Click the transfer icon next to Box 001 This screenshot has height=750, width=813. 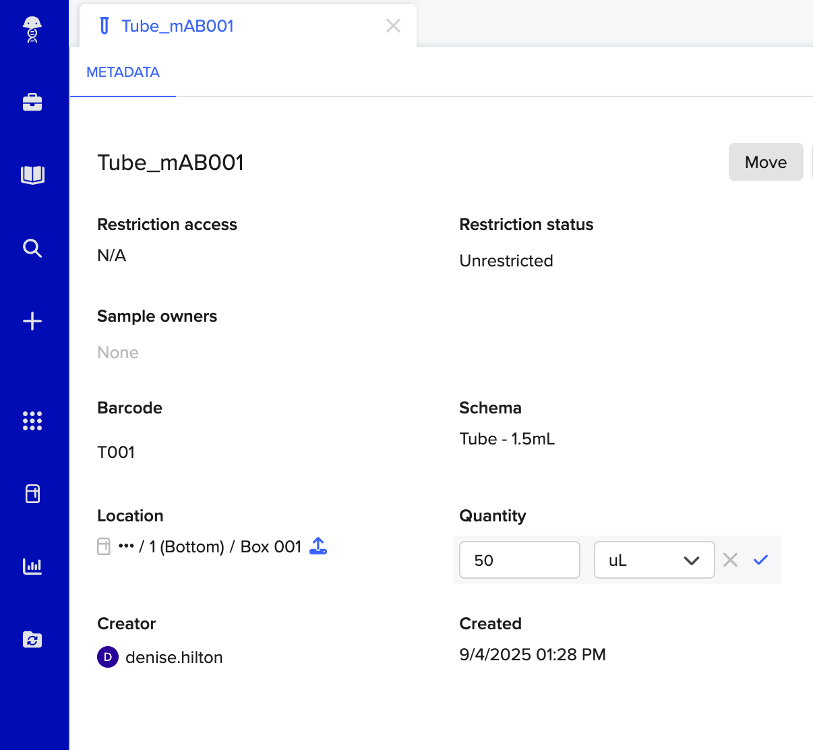[318, 546]
